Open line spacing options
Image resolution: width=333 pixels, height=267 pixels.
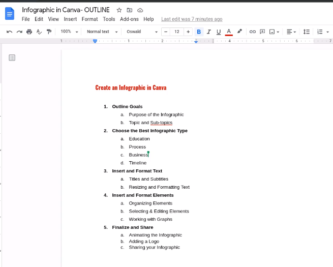click(306, 32)
